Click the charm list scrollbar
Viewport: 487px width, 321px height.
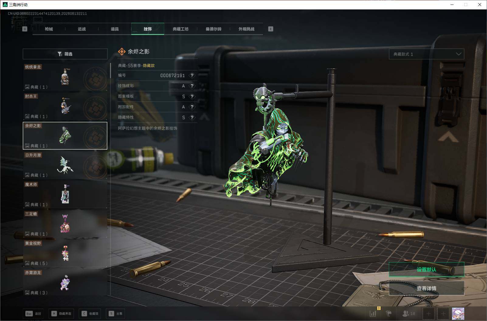[x=110, y=71]
